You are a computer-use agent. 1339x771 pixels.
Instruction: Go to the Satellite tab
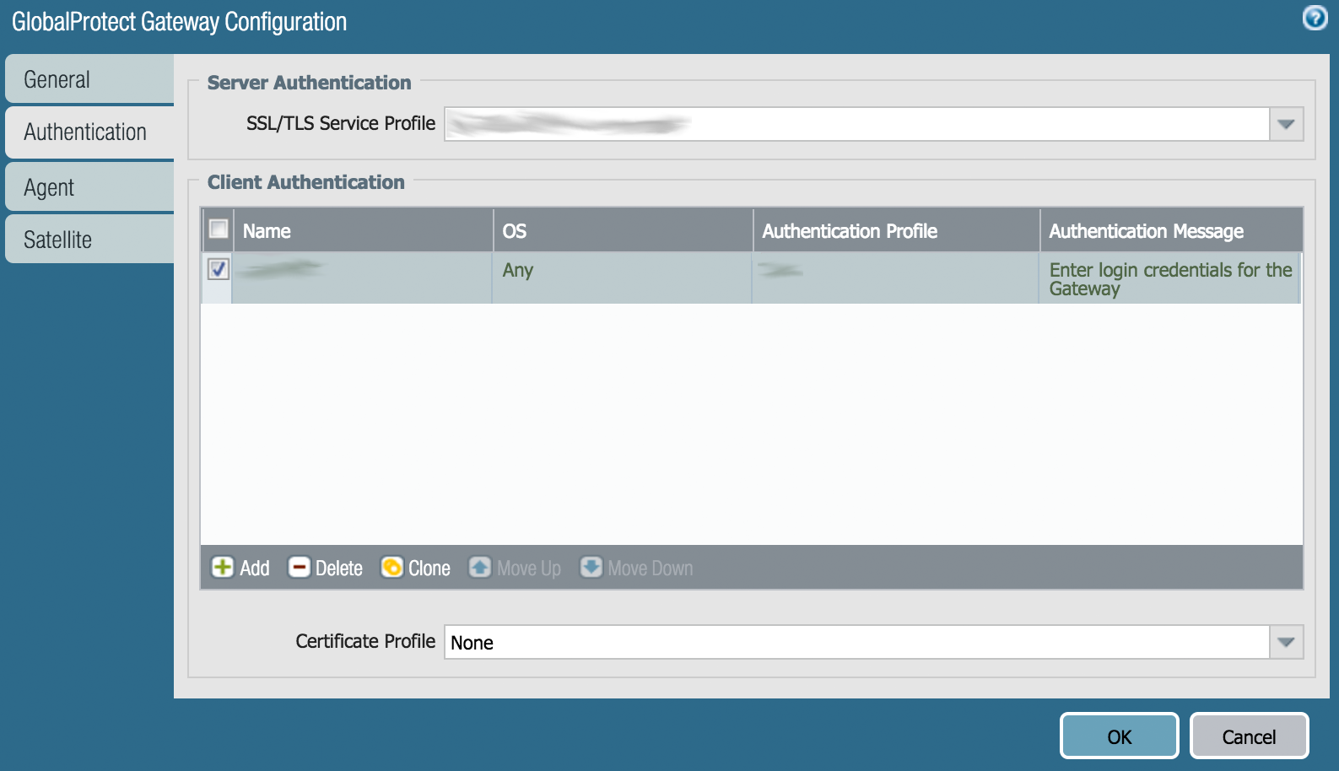(89, 240)
